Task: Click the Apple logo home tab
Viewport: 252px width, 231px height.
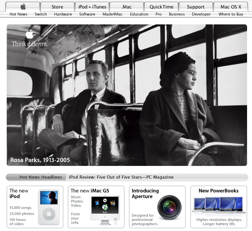Action: (x=23, y=7)
